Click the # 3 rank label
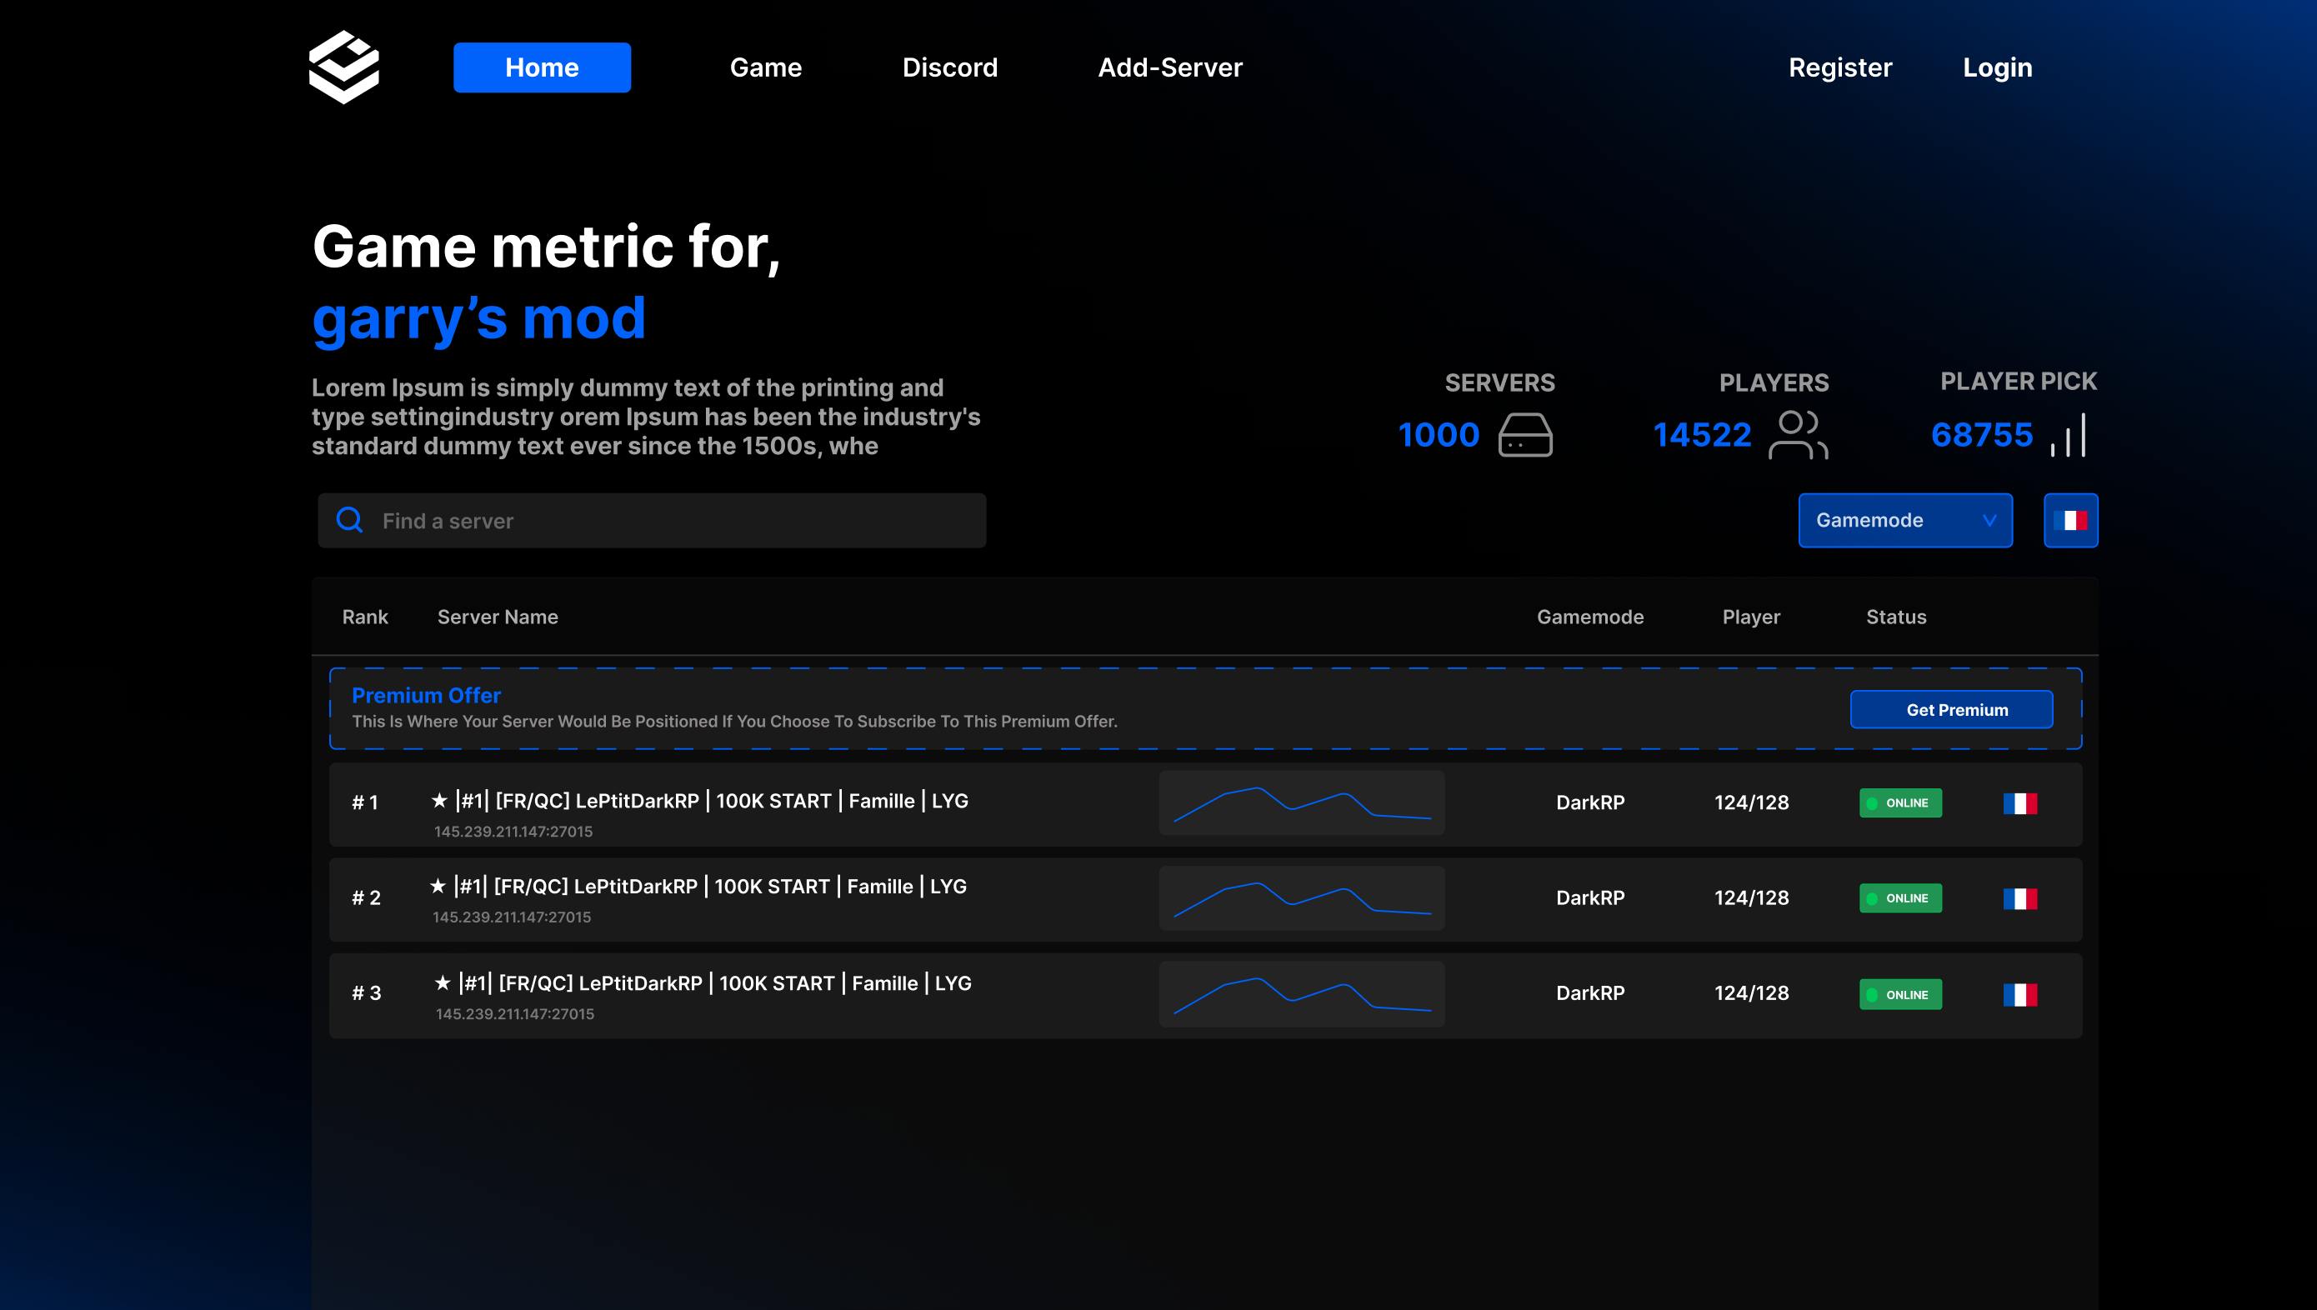This screenshot has width=2317, height=1310. 365,993
